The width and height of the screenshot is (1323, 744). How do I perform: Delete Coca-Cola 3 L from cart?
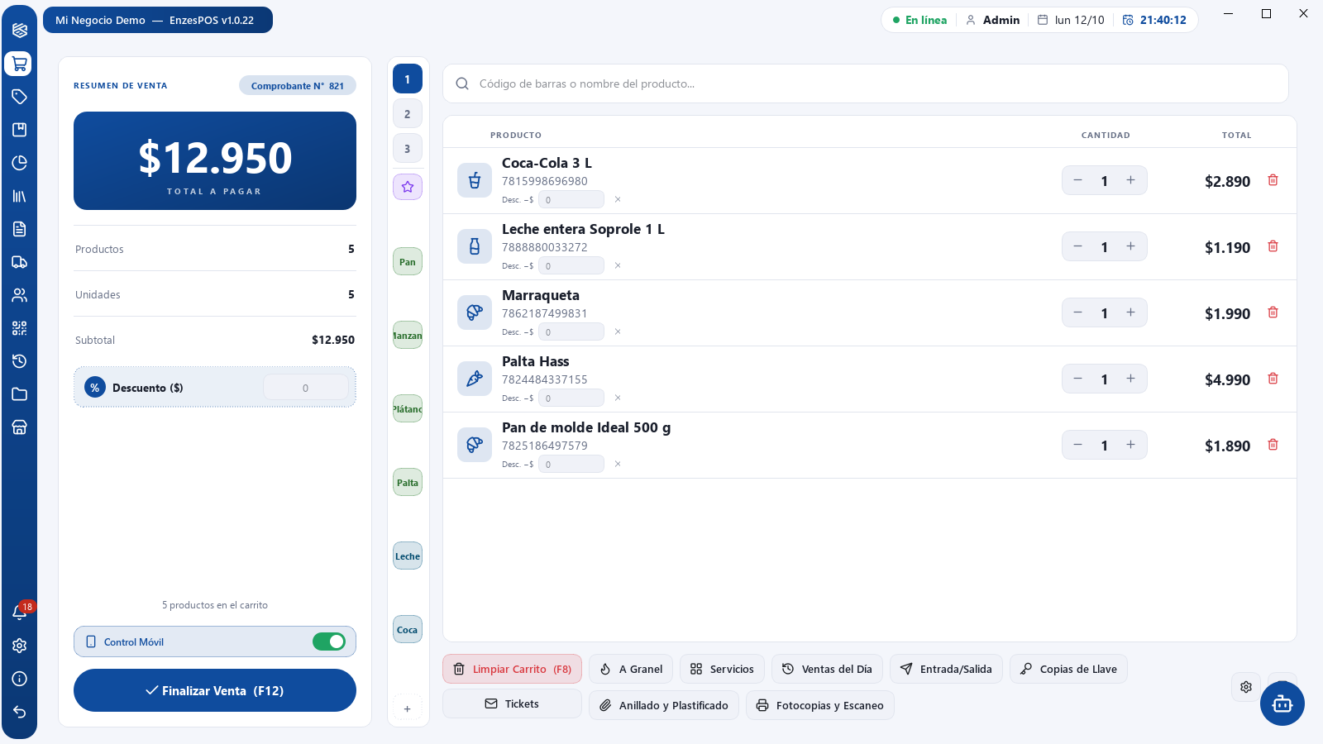(1273, 180)
